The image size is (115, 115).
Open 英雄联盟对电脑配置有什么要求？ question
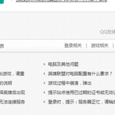click(x=80, y=74)
